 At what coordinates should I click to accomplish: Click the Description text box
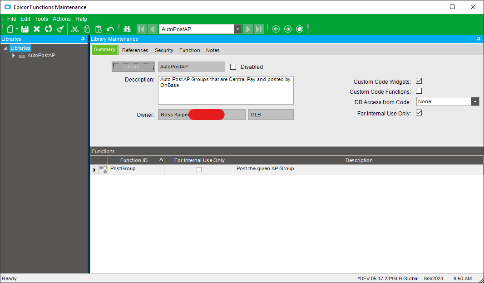point(226,90)
